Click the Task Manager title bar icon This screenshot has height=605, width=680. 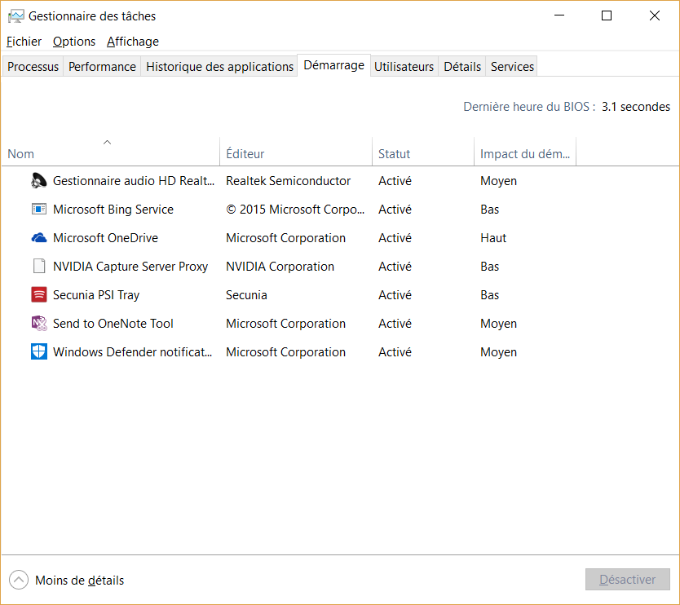pos(16,16)
